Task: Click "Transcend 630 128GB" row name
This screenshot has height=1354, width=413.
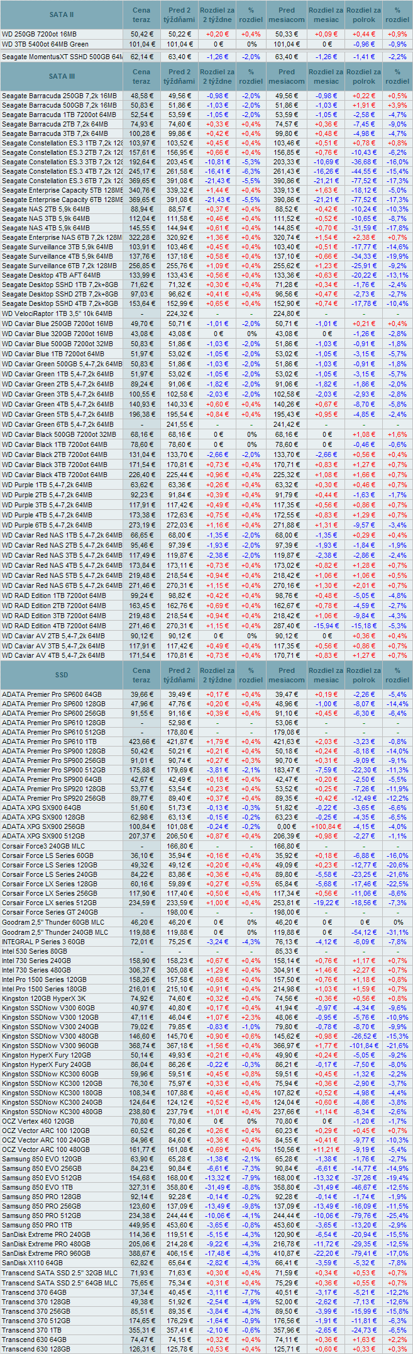Action: point(36,1348)
